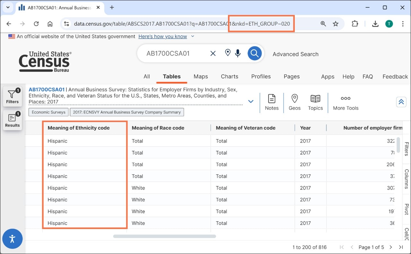This screenshot has width=411, height=254.
Task: Go to browser home page
Action: [x=50, y=24]
